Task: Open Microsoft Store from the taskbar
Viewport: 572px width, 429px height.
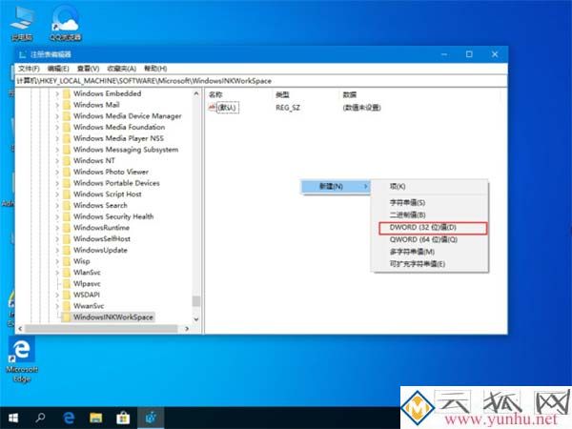Action: [123, 418]
